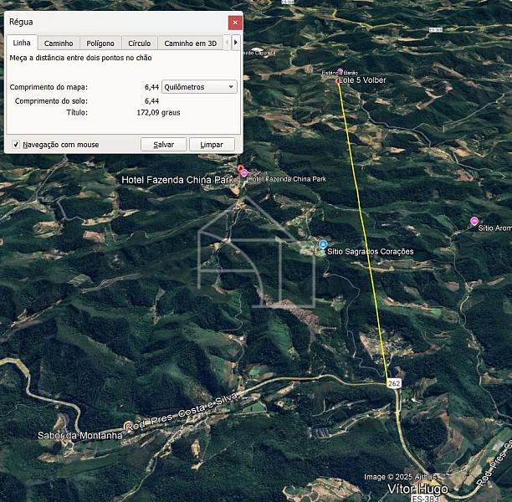Switch to the Caminho tab
512x502 pixels.
coord(59,44)
